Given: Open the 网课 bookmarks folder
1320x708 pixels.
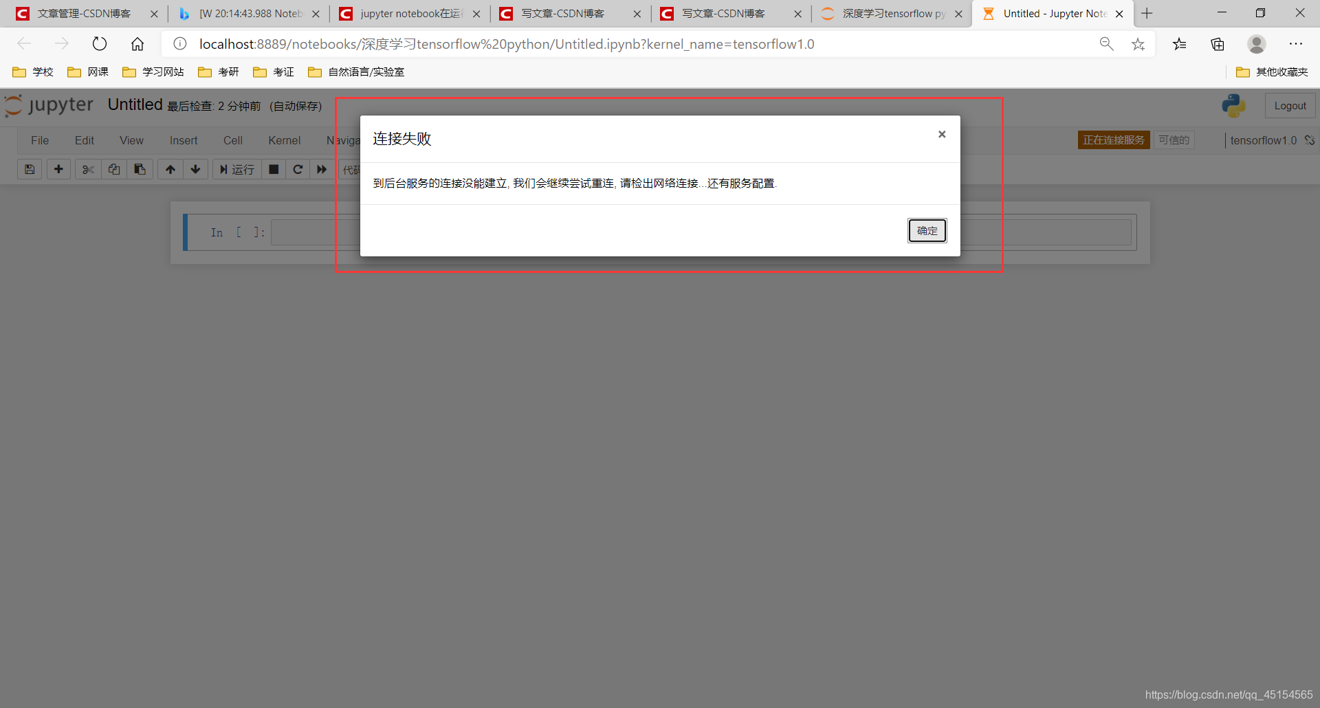Looking at the screenshot, I should click(x=88, y=71).
